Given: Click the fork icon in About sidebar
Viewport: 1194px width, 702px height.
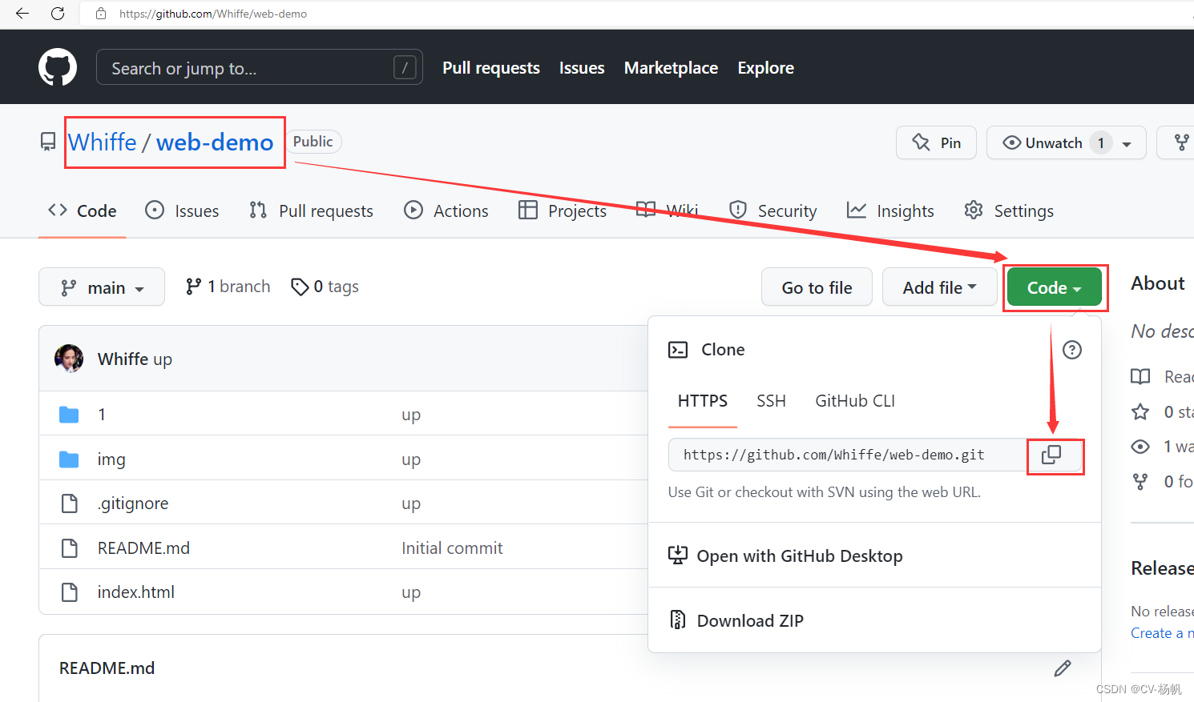Looking at the screenshot, I should [x=1140, y=481].
